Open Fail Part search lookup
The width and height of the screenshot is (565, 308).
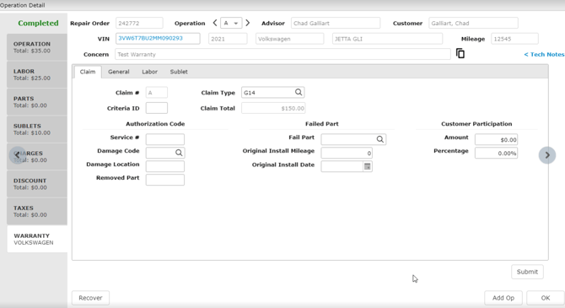tap(379, 139)
